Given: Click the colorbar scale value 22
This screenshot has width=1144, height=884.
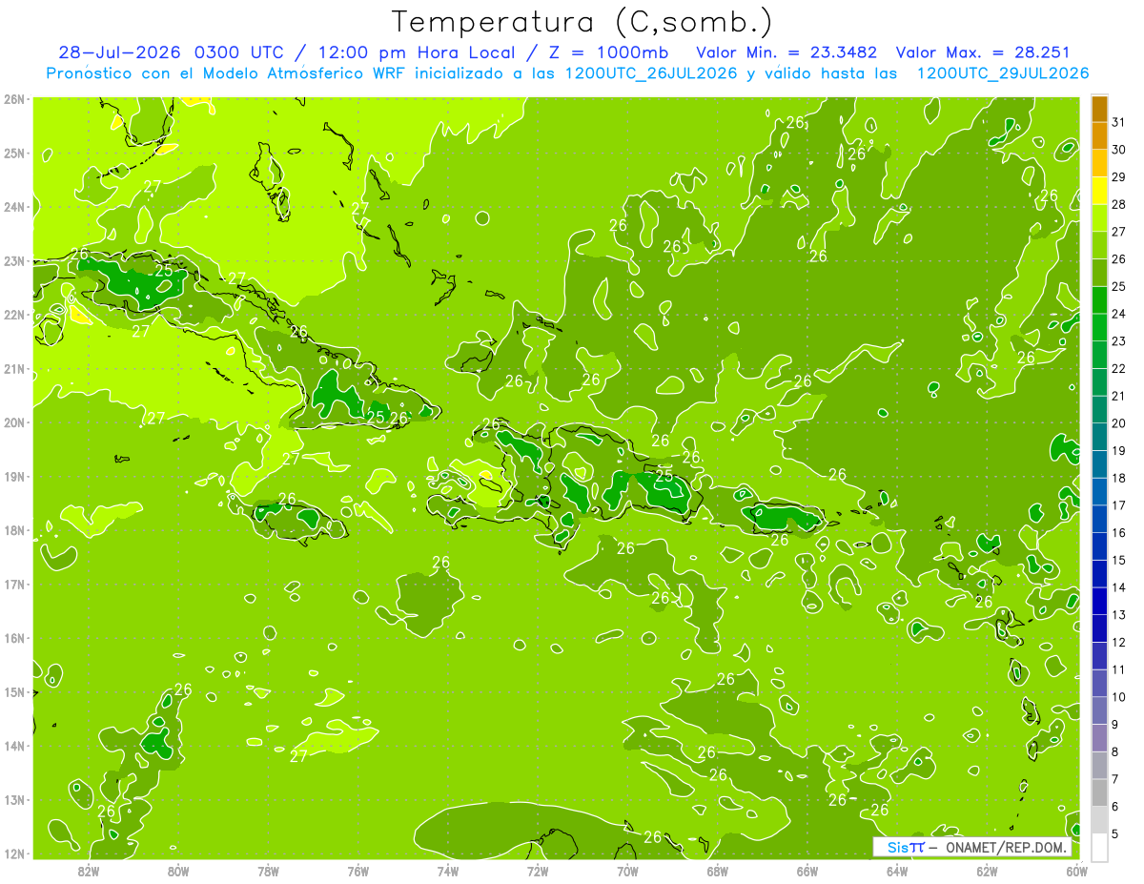Looking at the screenshot, I should pyautogui.click(x=1119, y=369).
